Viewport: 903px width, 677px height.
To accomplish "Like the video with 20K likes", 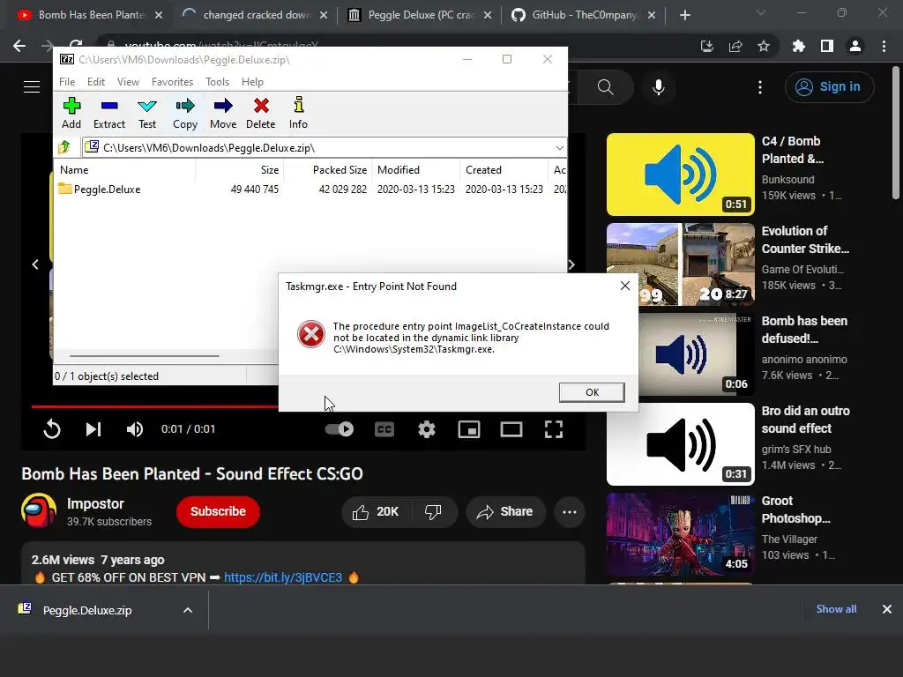I will [376, 512].
